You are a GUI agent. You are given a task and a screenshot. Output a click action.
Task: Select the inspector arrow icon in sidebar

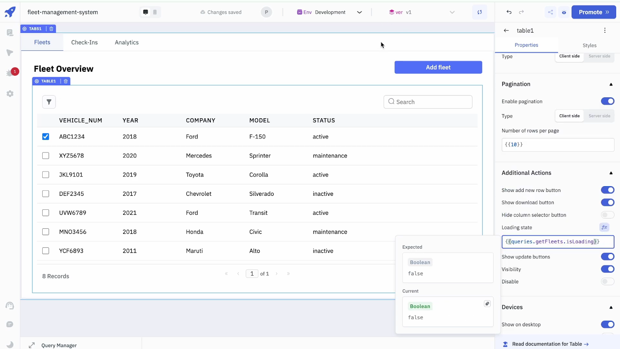(x=10, y=52)
